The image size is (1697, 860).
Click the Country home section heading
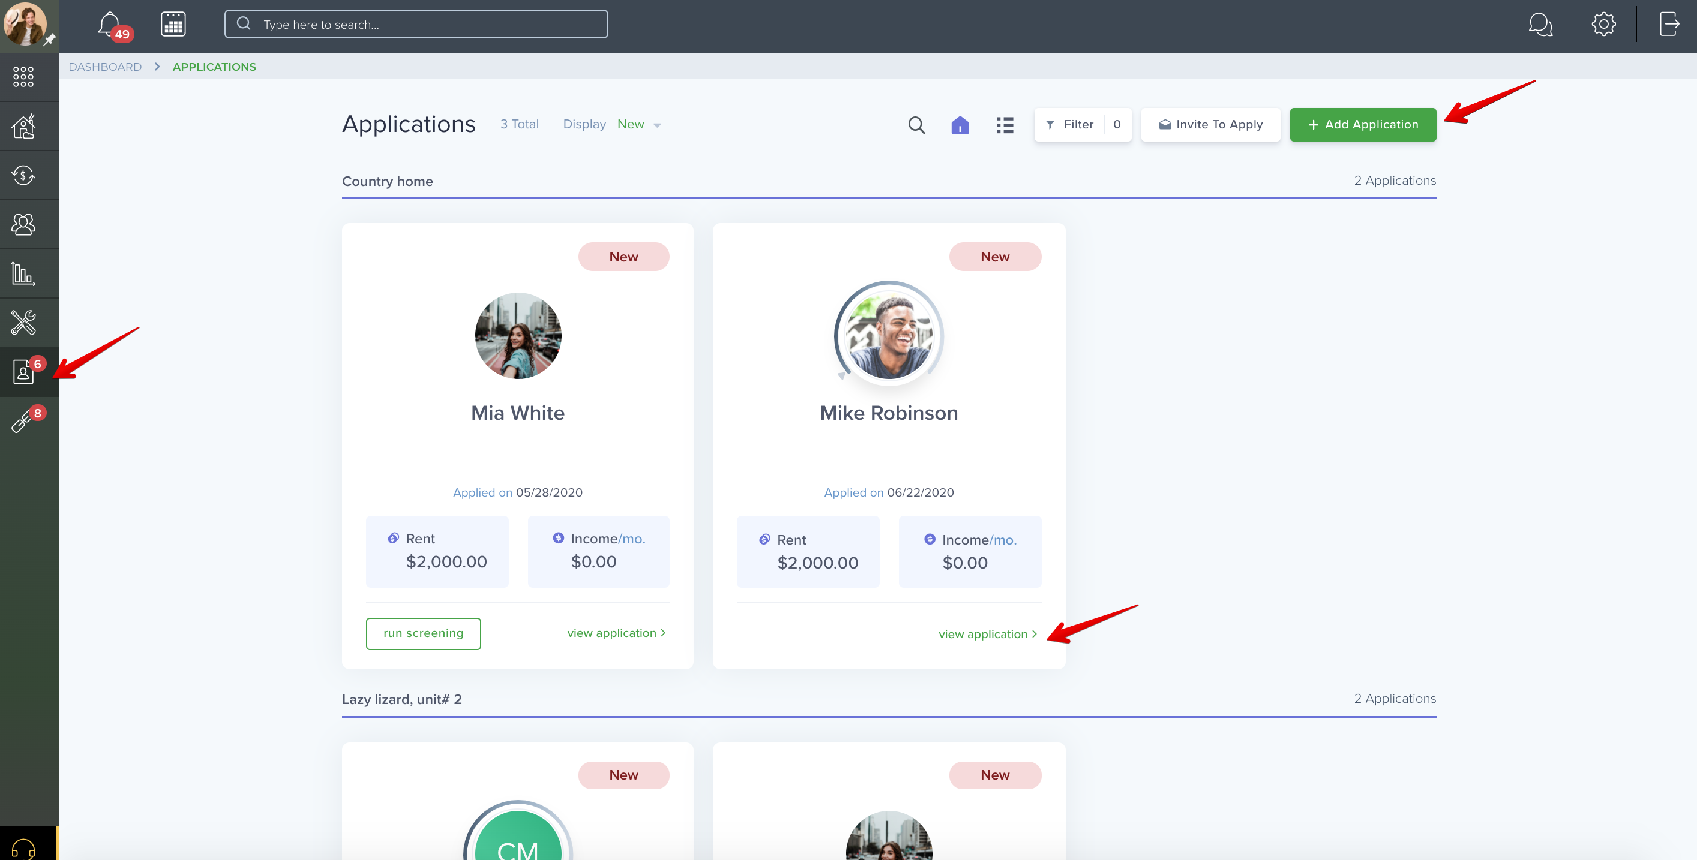point(388,181)
